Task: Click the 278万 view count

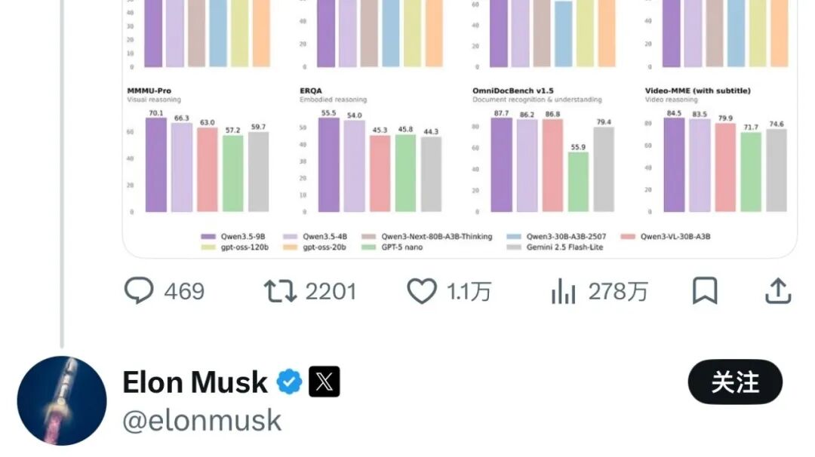Action: 618,291
